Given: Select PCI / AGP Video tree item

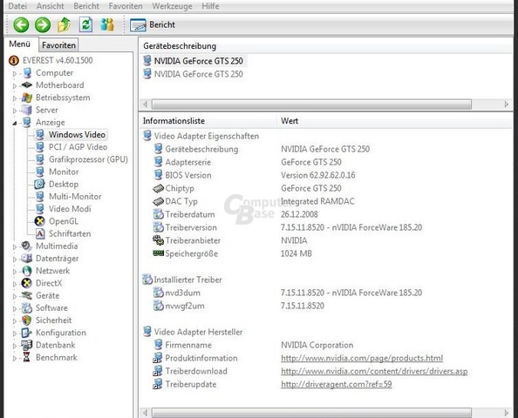Looking at the screenshot, I should coord(78,147).
